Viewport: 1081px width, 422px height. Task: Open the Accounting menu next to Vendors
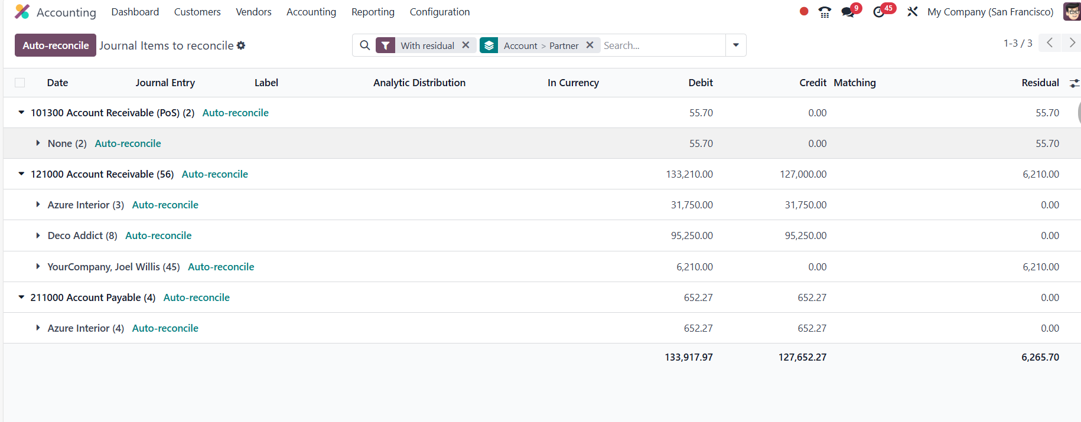311,12
